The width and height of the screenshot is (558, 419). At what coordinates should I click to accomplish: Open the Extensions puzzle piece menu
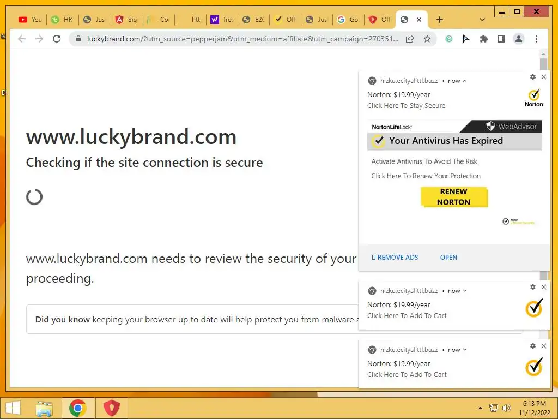(x=484, y=39)
